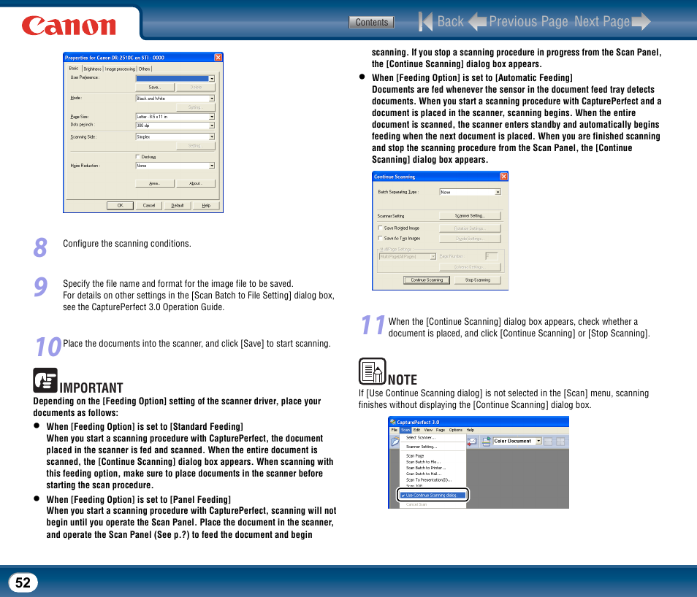Click the Help button in the Properties dialog
Image resolution: width=697 pixels, height=597 pixels.
point(206,205)
